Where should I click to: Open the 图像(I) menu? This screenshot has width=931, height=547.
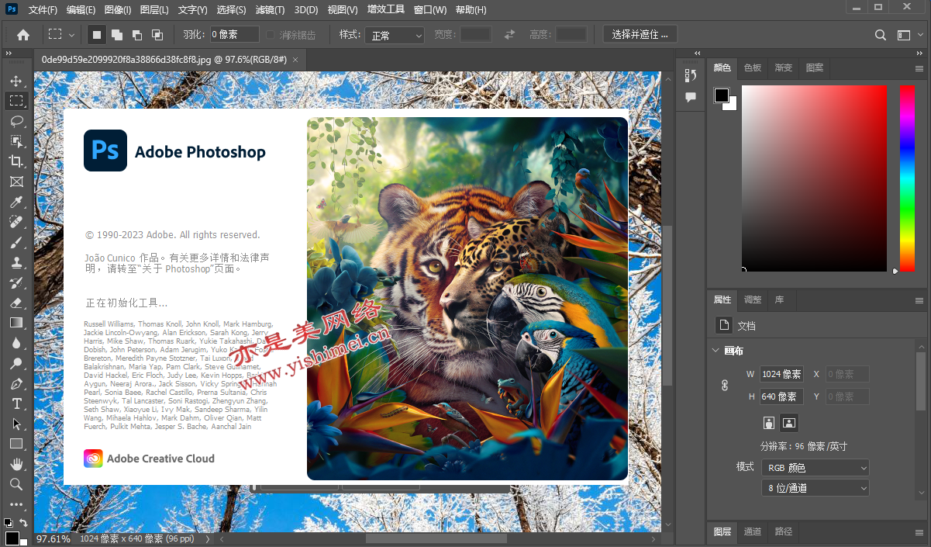click(118, 10)
